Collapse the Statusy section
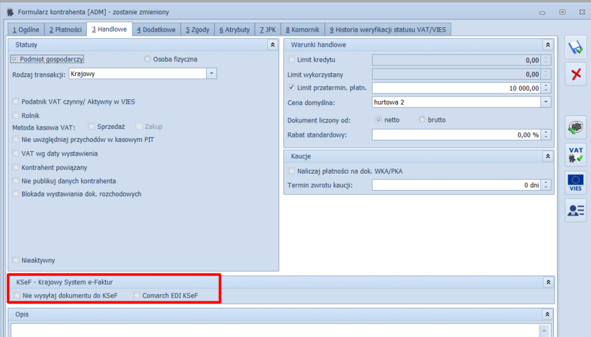The width and height of the screenshot is (591, 337). click(x=273, y=45)
